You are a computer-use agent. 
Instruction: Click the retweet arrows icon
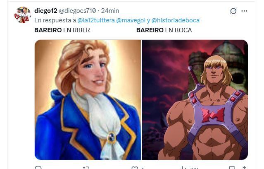[86, 168]
